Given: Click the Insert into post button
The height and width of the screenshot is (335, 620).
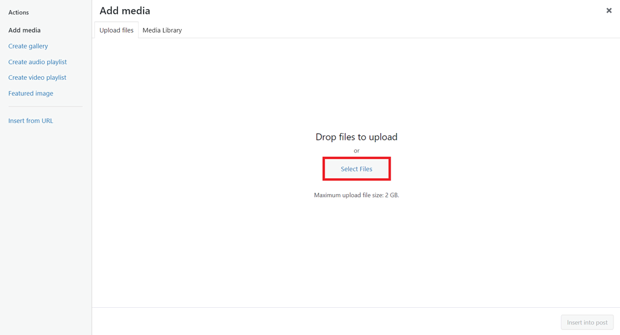Looking at the screenshot, I should pos(587,322).
